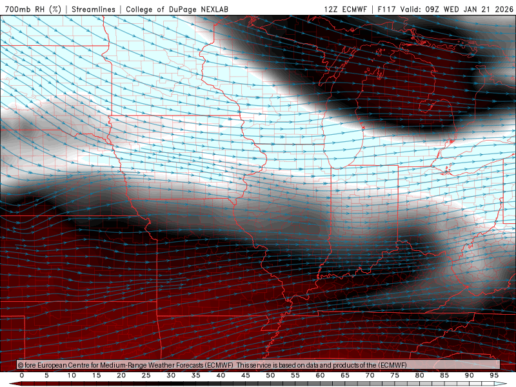516x387 pixels.
Task: Select the "Streamlines" label in the header
Action: point(94,9)
